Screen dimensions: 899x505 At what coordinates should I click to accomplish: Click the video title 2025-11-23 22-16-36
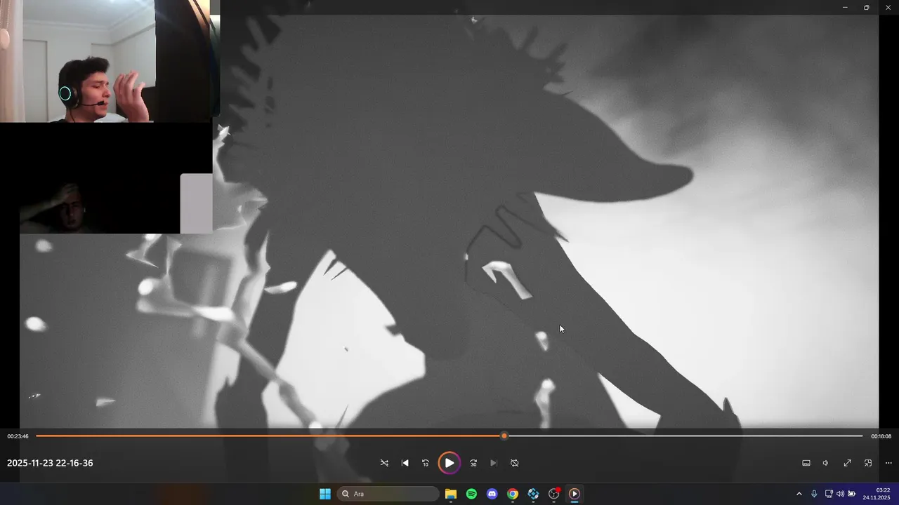(x=50, y=463)
